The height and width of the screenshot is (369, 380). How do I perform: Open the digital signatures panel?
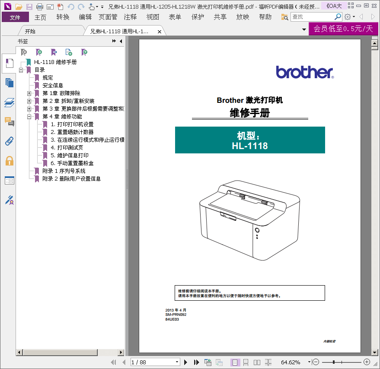[10, 200]
